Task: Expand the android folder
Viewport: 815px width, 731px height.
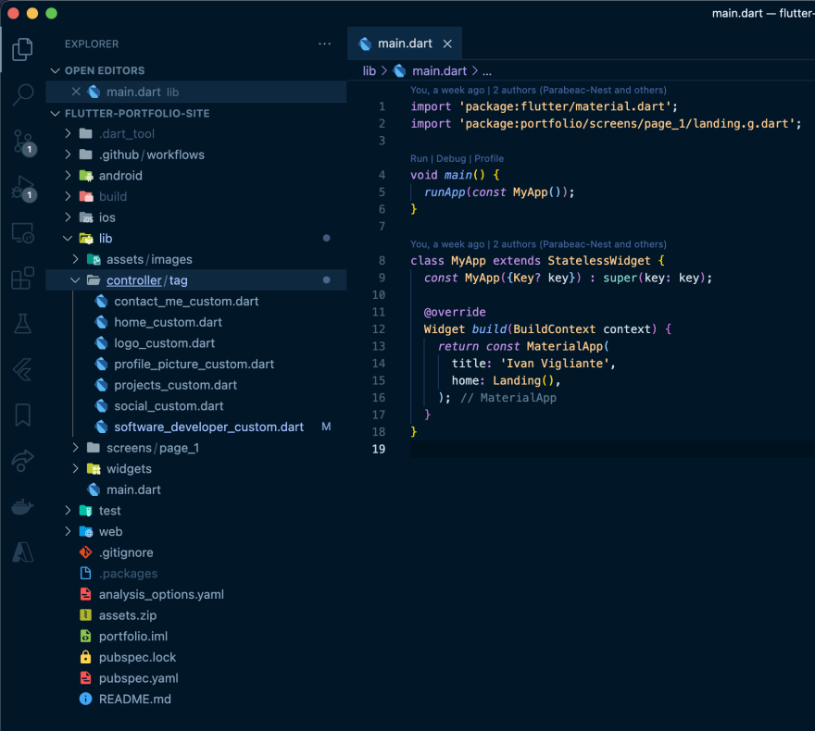Action: [68, 176]
